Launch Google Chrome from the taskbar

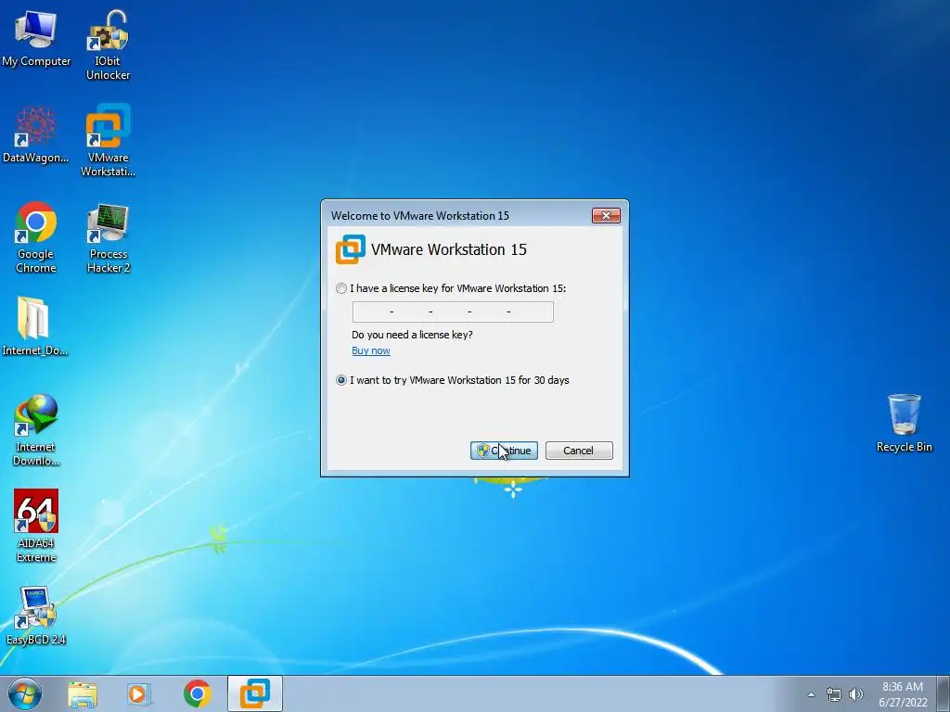197,693
